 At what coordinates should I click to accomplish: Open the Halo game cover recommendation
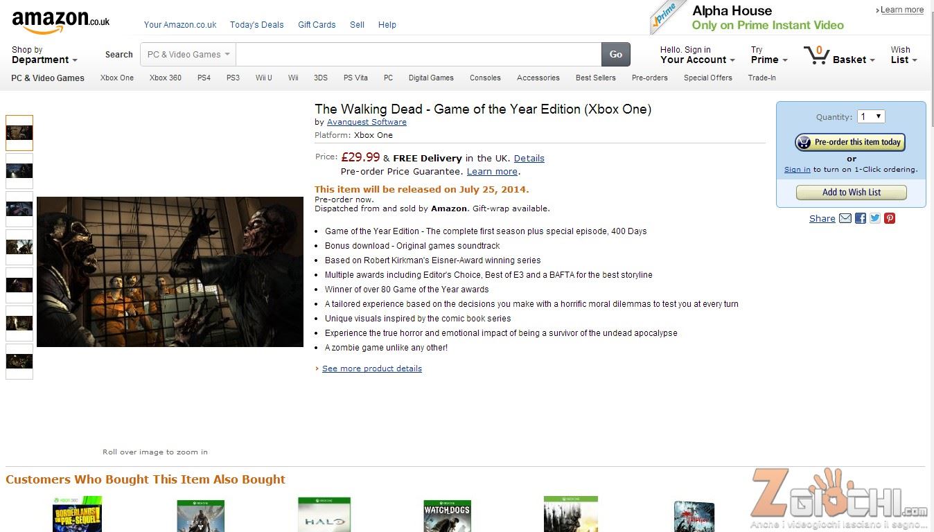coord(324,515)
